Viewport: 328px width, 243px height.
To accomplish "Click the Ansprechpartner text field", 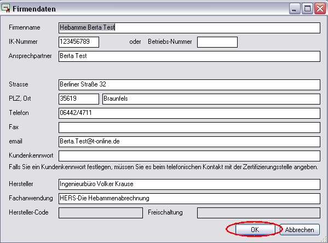I will point(189,56).
